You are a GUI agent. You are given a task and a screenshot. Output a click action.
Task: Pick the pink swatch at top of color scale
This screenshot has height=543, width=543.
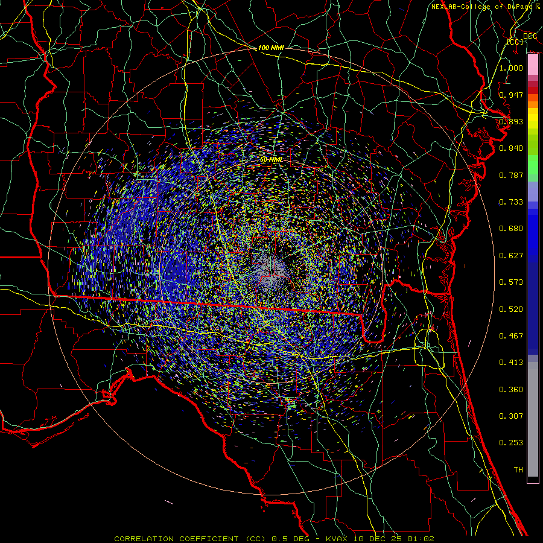coord(533,64)
